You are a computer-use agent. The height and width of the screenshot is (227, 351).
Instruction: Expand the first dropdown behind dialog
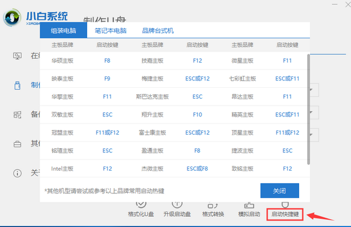(315, 90)
